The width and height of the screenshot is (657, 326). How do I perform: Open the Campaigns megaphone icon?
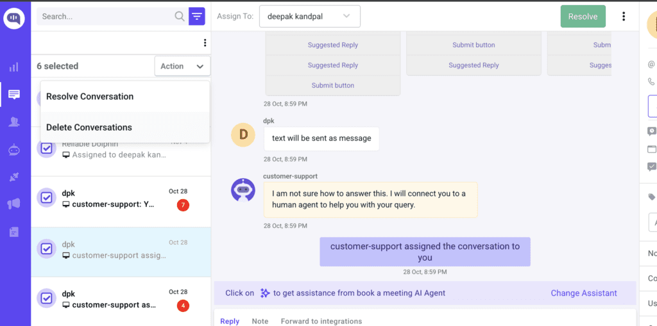tap(14, 204)
